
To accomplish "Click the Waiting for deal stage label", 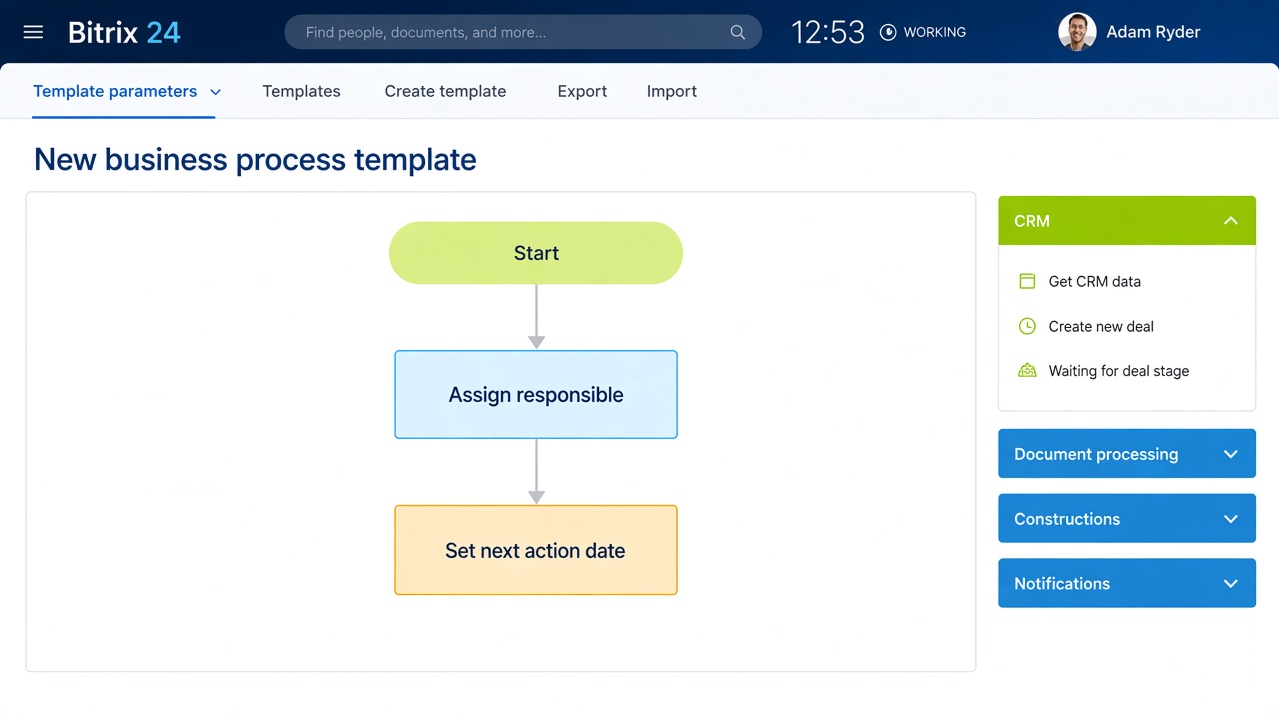I will (1118, 371).
